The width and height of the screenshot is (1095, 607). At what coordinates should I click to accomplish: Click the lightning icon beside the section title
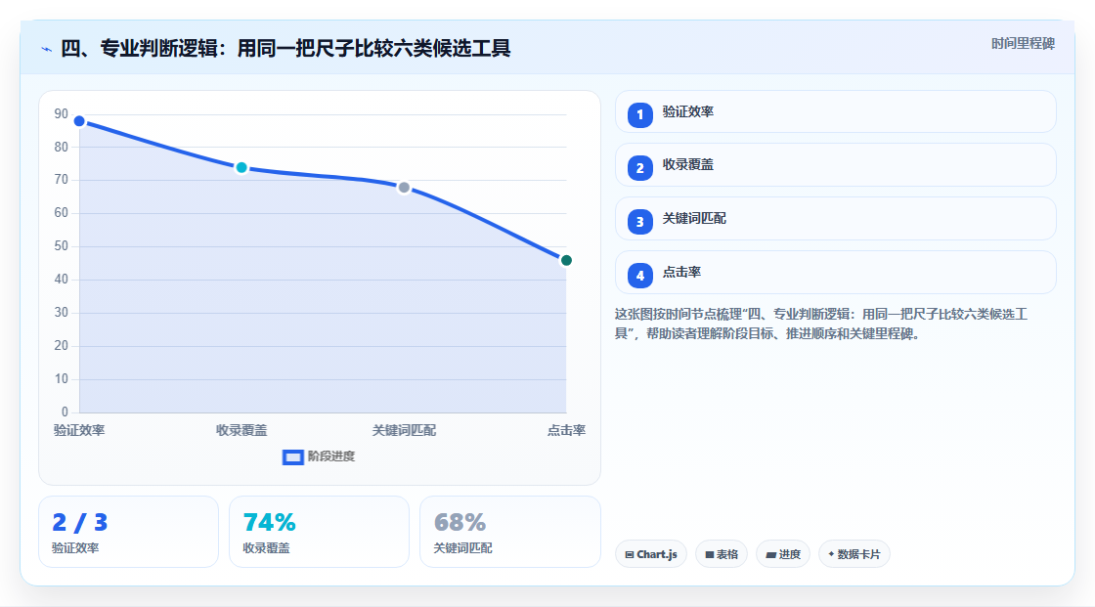coord(47,49)
